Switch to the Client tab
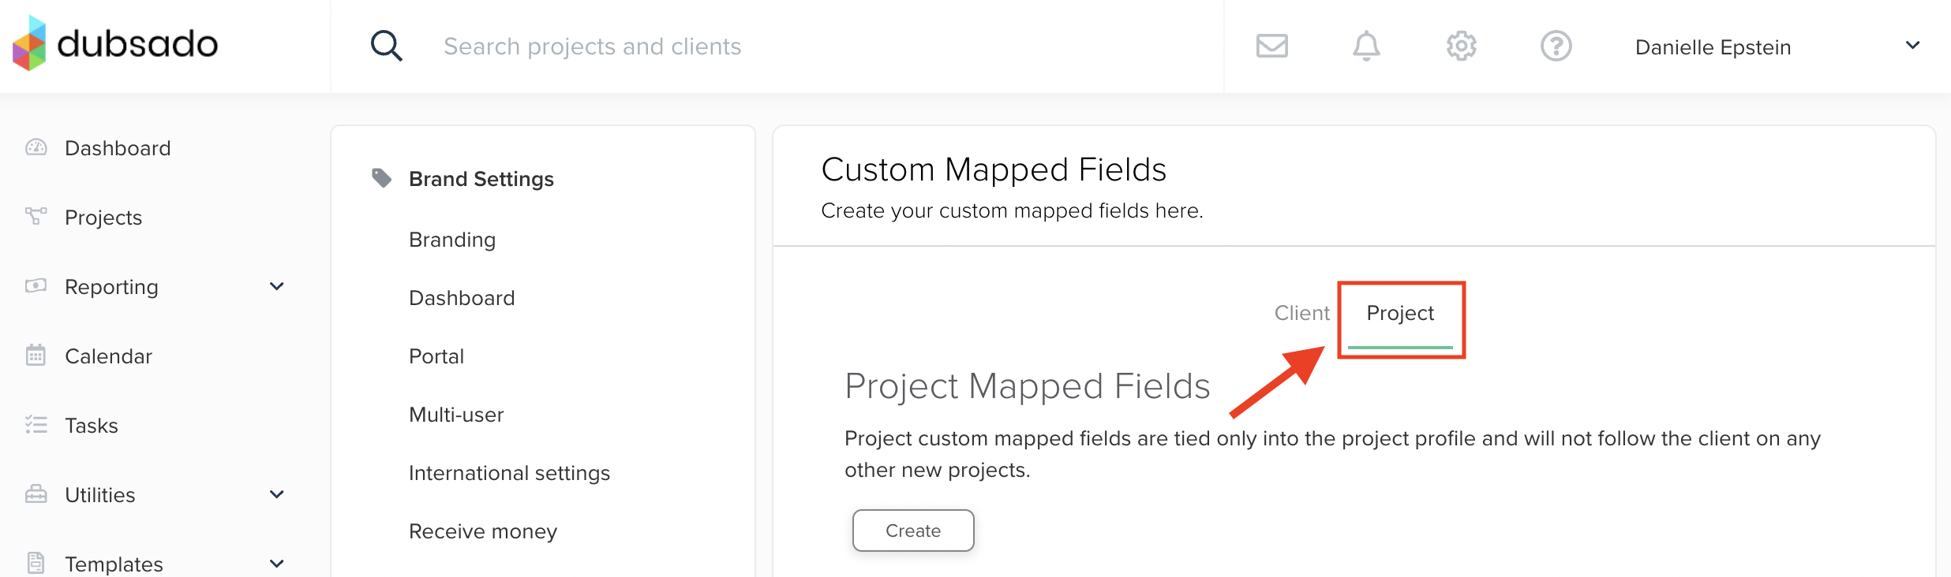 (x=1301, y=313)
